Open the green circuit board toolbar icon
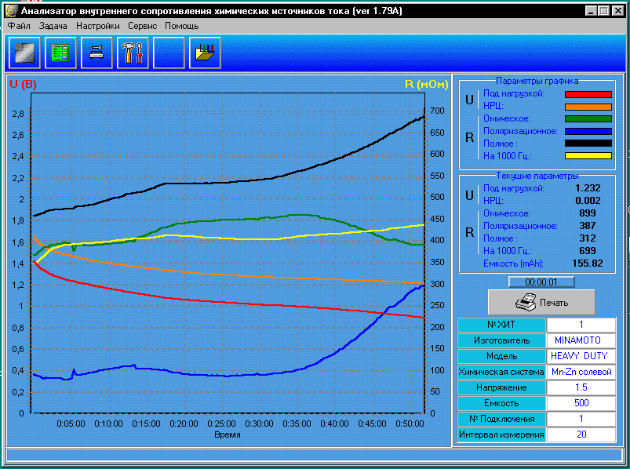Screen dimensions: 630x469 tap(60, 53)
